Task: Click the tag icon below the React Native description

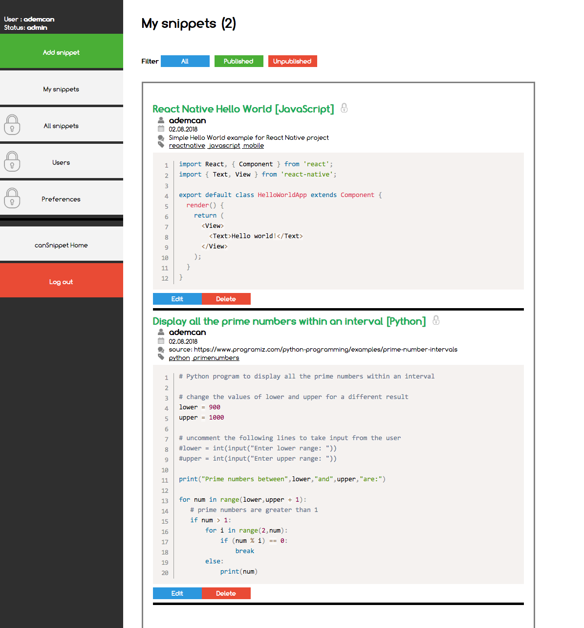Action: pyautogui.click(x=161, y=145)
